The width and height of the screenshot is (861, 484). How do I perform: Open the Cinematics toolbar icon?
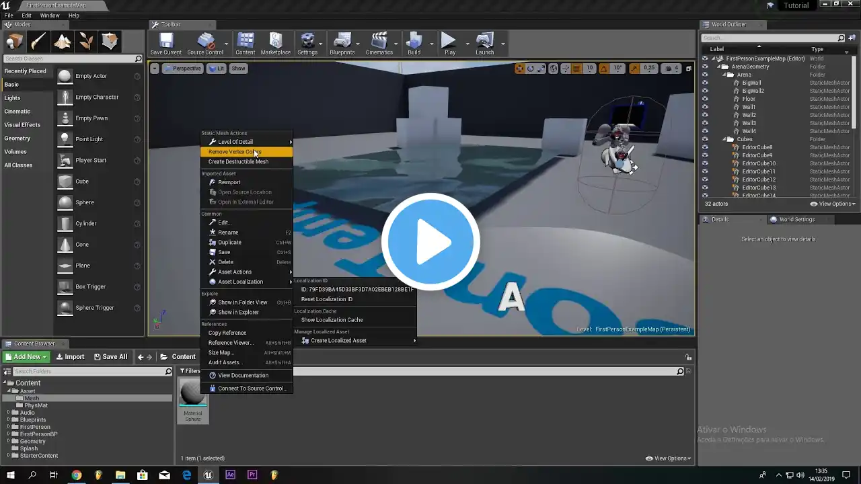[x=379, y=44]
